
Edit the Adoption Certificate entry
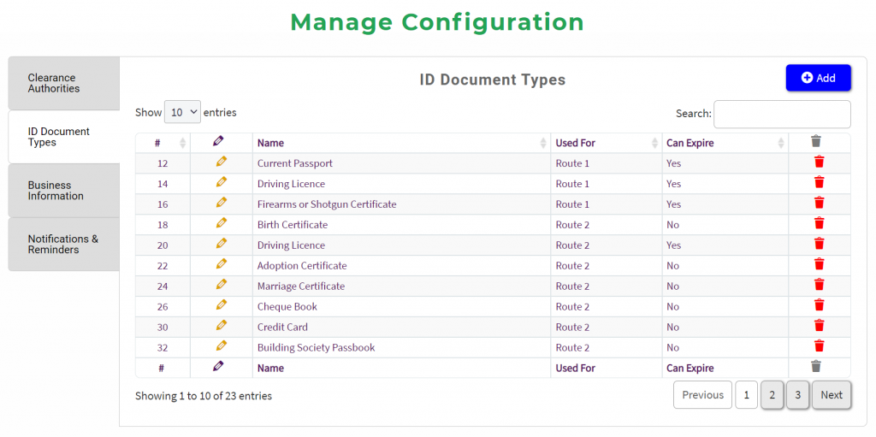(x=222, y=265)
